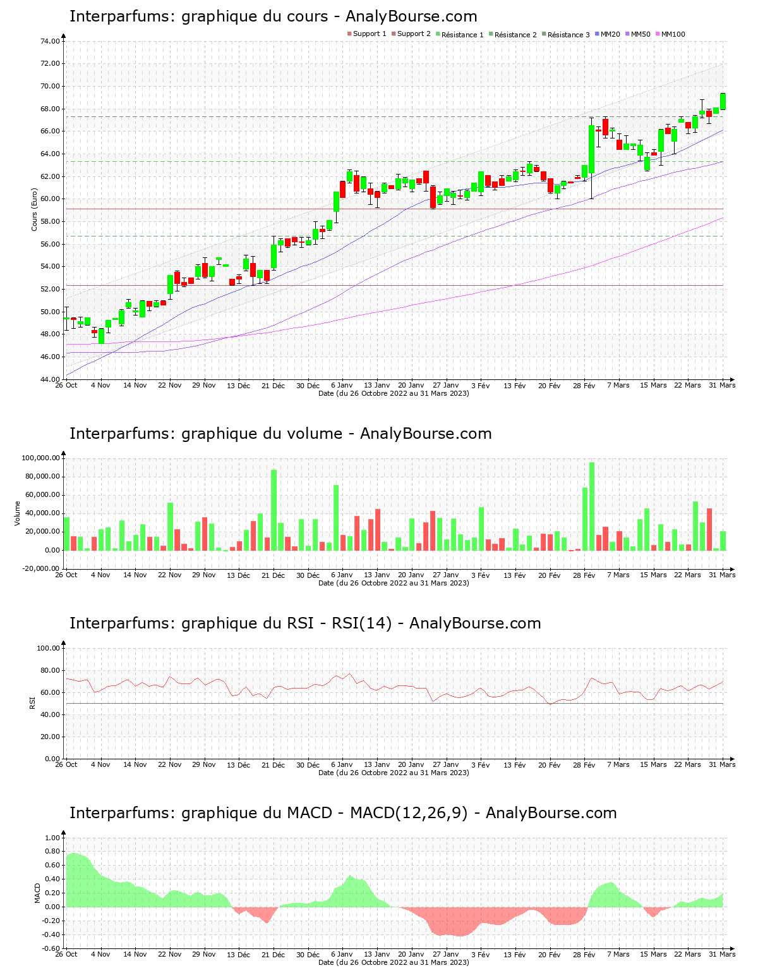
Task: Click the 100.00 RSI axis value
Action: click(x=49, y=648)
